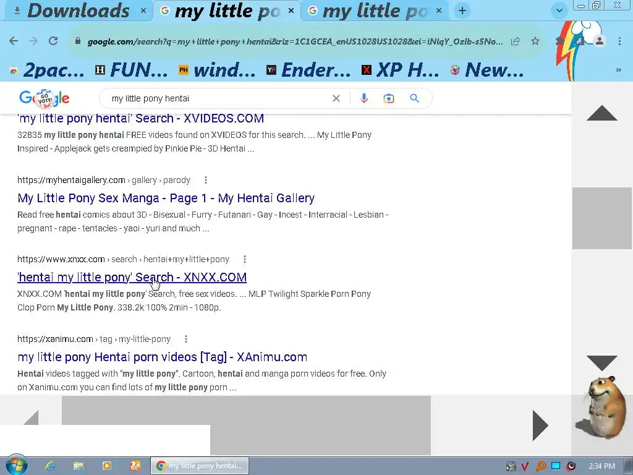Click the forward navigation arrow
633x475 pixels.
point(33,41)
